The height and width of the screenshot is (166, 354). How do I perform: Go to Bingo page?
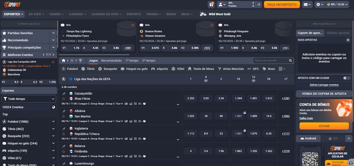point(171,14)
